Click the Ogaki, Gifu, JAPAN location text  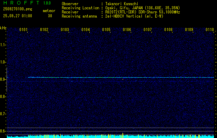[142, 8]
